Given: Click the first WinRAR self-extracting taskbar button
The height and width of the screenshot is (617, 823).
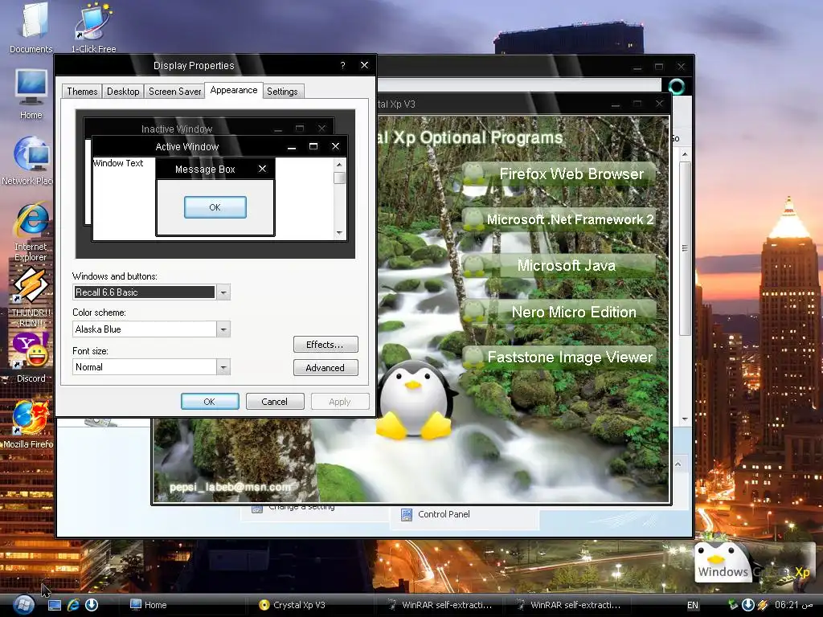Looking at the screenshot, I should [x=440, y=605].
